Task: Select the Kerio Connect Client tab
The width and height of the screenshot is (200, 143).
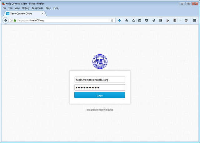Action: 24,13
